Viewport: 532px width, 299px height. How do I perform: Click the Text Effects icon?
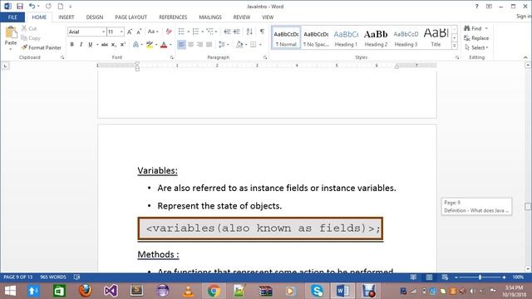pyautogui.click(x=135, y=44)
